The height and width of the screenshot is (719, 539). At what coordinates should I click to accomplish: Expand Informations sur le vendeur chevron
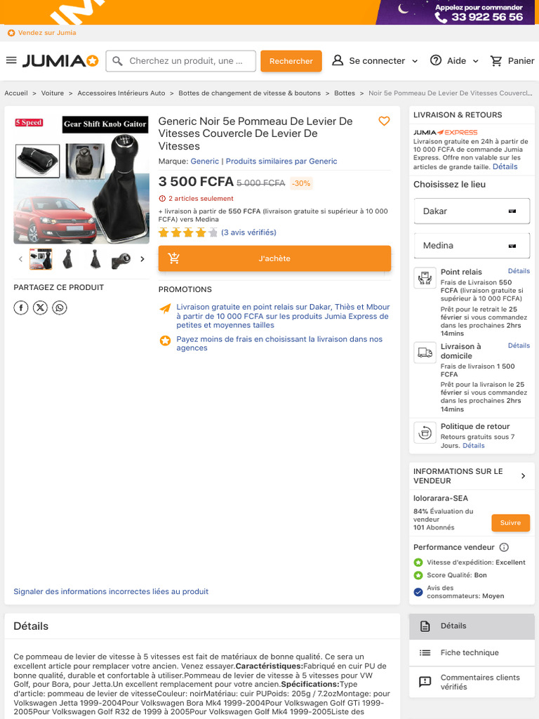(x=524, y=476)
